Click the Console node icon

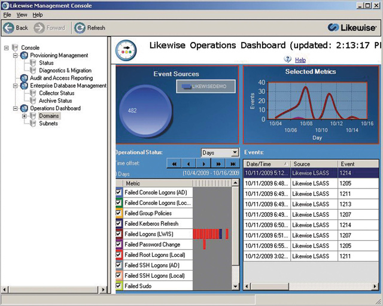(x=16, y=47)
